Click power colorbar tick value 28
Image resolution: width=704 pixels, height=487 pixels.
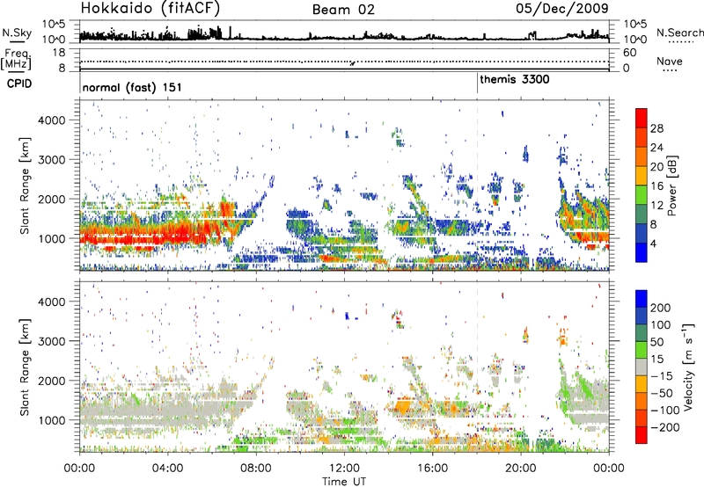tap(656, 128)
